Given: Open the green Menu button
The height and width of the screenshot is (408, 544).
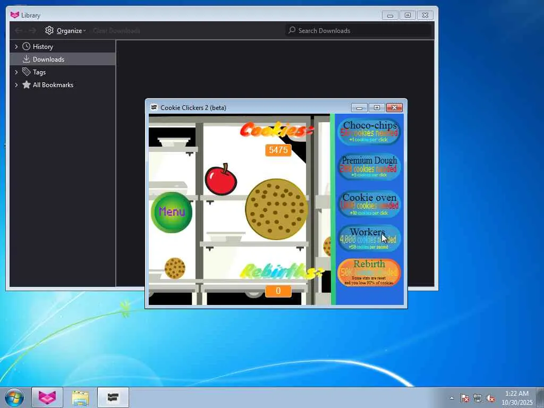Looking at the screenshot, I should [172, 212].
